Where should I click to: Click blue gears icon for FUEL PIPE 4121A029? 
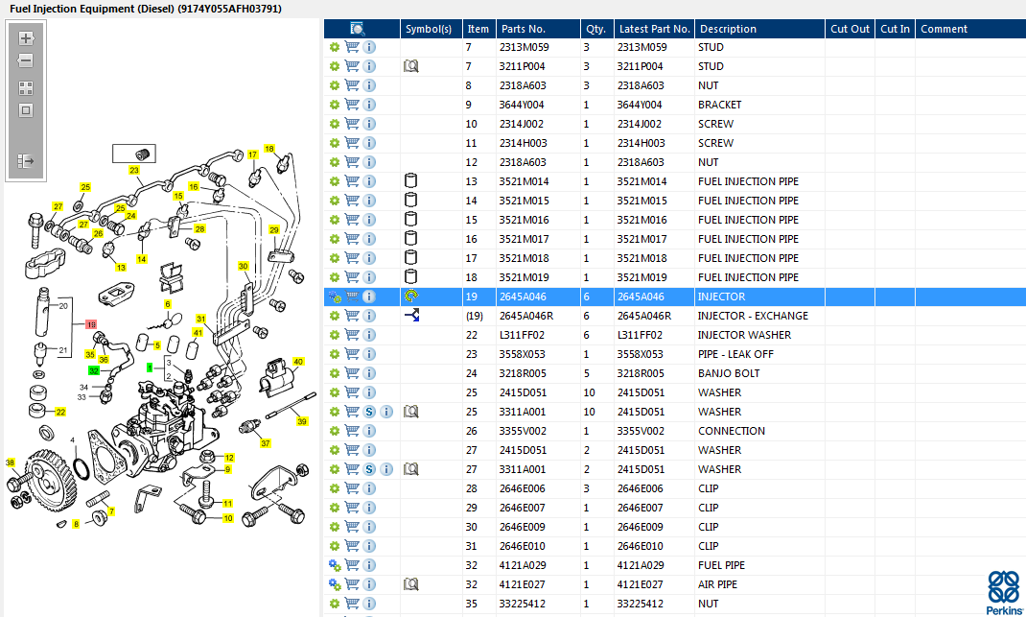tap(335, 565)
